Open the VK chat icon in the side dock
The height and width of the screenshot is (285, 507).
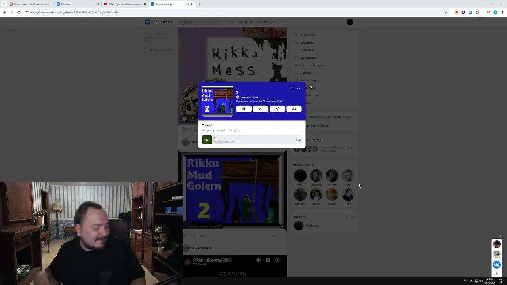(497, 264)
